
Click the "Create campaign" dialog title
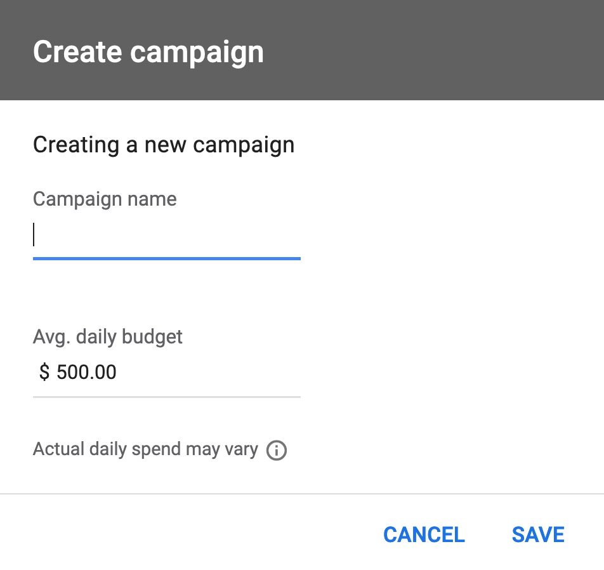pos(148,51)
